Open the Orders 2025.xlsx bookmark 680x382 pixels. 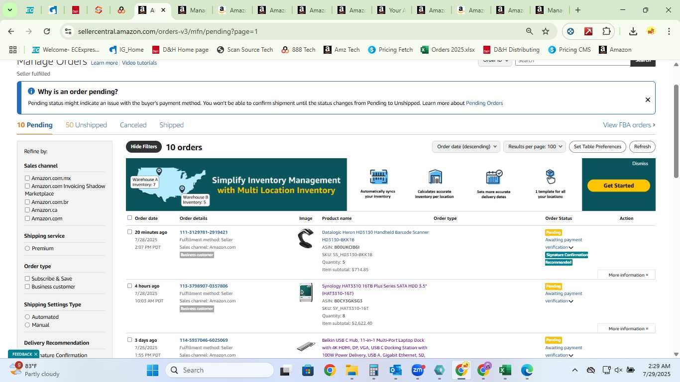[x=448, y=50]
